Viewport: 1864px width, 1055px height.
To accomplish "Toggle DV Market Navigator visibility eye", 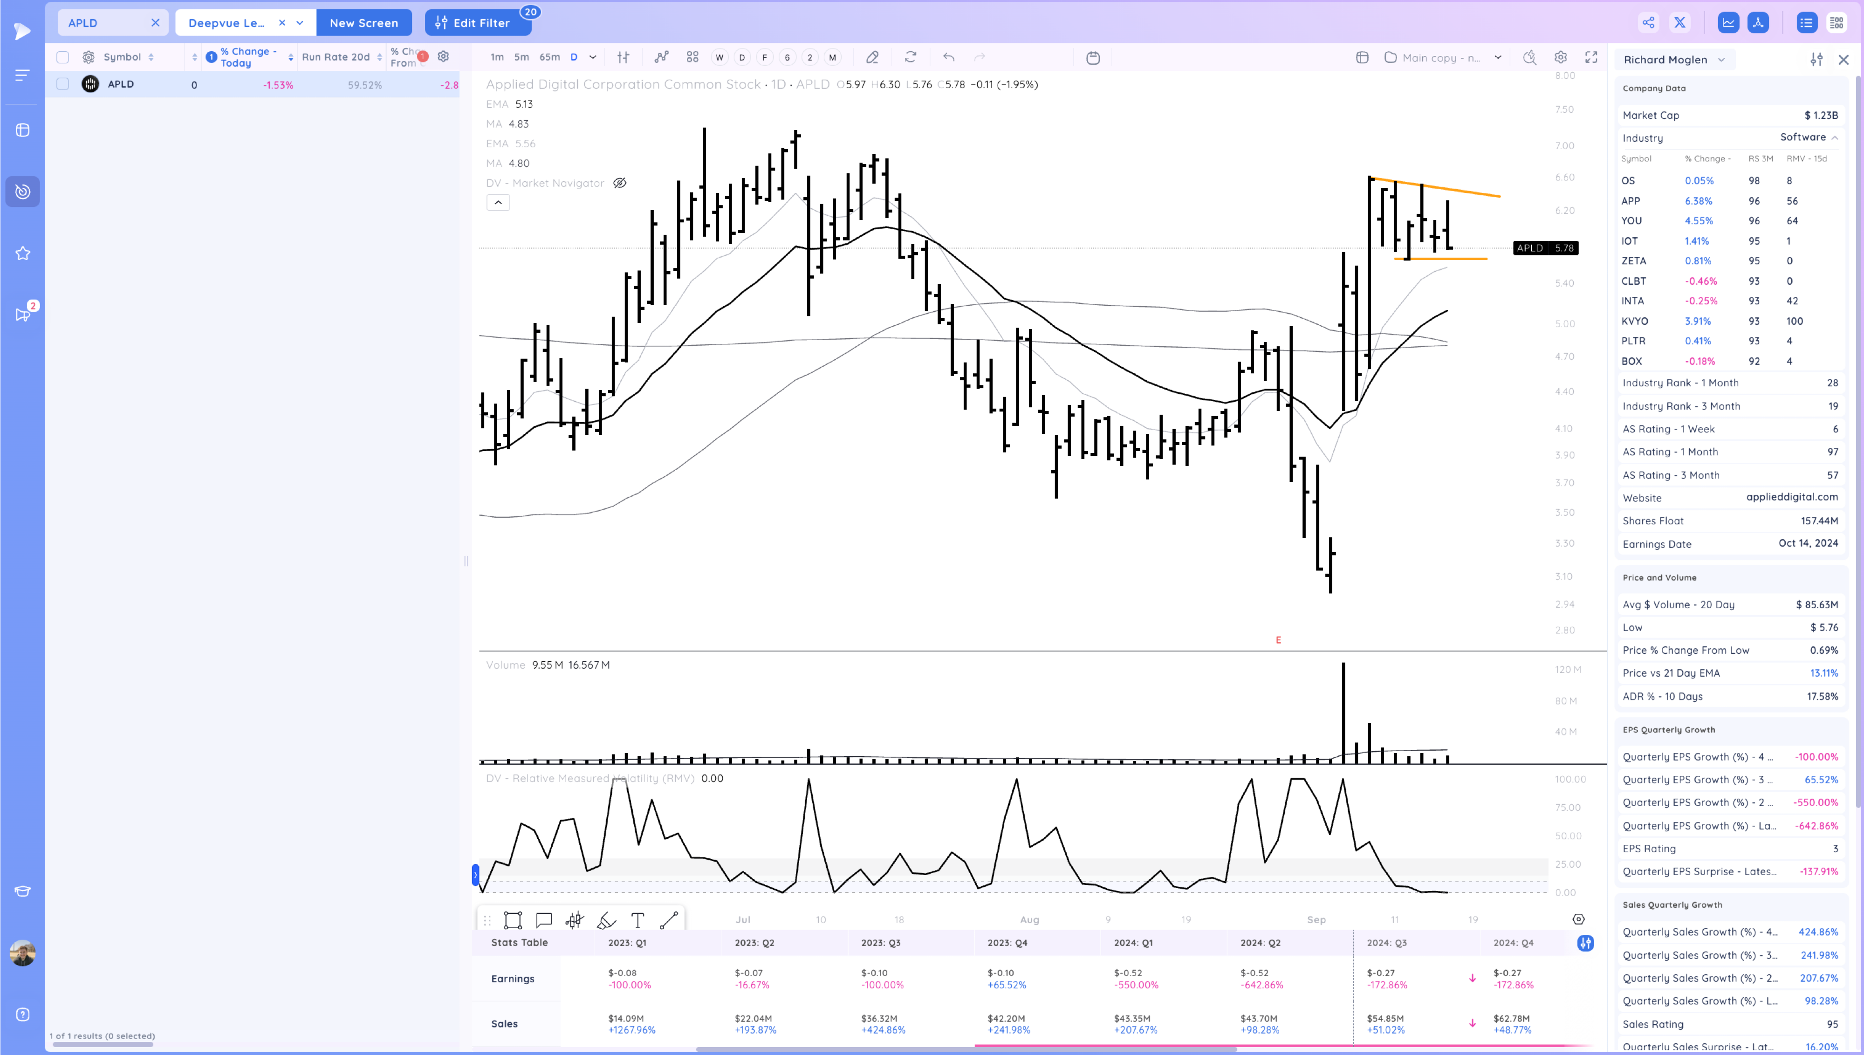I will pos(619,183).
